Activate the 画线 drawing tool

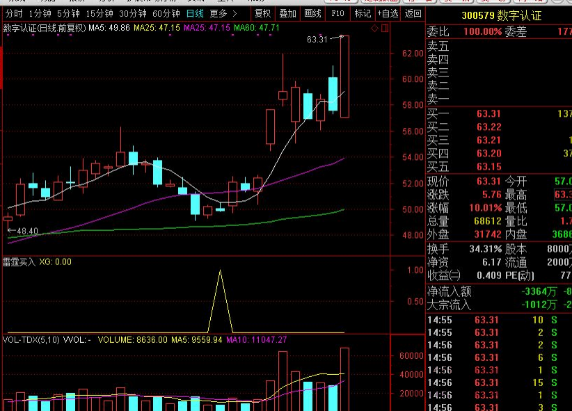(313, 13)
